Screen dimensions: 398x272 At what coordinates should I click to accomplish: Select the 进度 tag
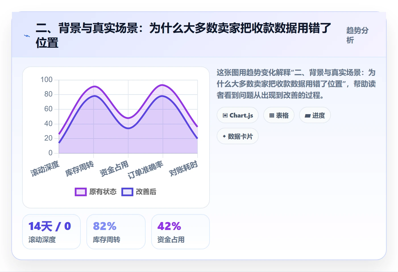tap(315, 115)
